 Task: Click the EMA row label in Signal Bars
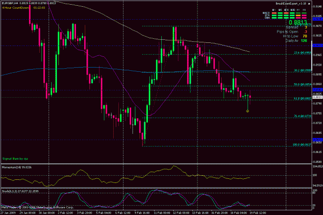point(267,18)
